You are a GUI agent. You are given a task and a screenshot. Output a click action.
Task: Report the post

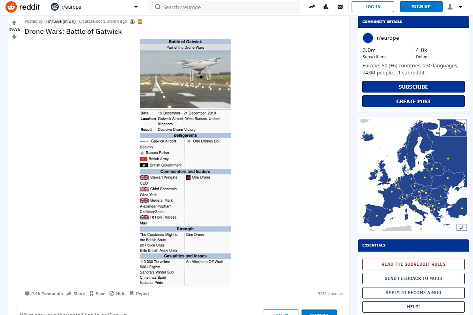[140, 294]
